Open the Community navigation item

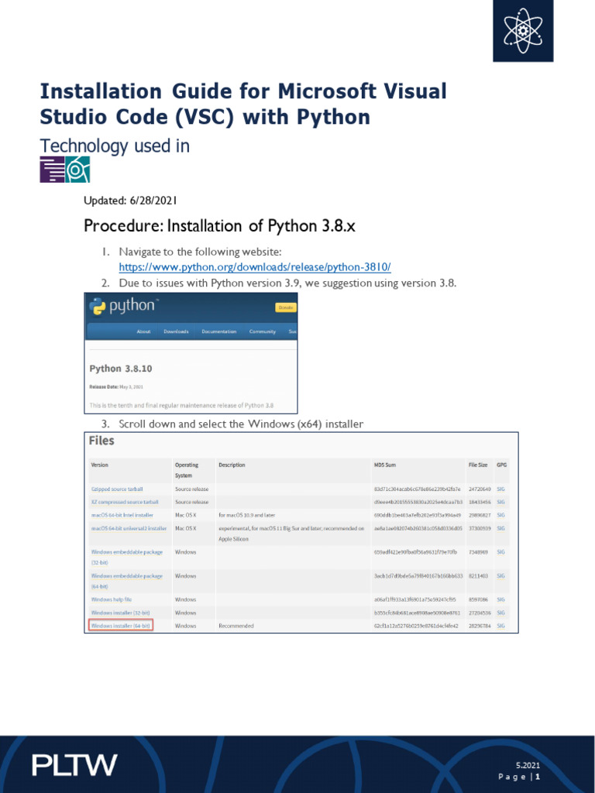pyautogui.click(x=263, y=331)
